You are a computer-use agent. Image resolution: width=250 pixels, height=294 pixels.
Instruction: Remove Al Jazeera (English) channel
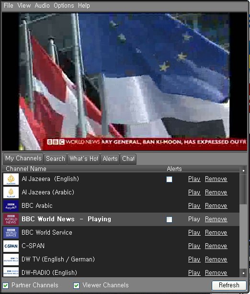[216, 179]
